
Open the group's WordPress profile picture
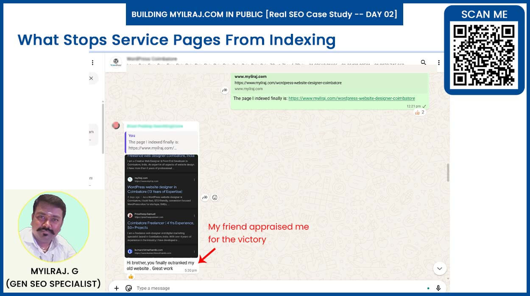pos(116,62)
